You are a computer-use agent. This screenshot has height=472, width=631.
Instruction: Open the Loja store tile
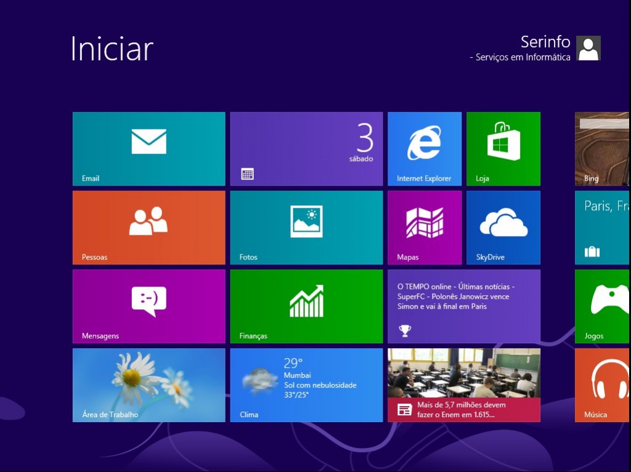[x=503, y=149]
